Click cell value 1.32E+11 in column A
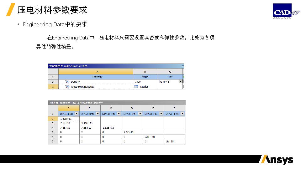Viewport: 301px width, 169px height. [x=66, y=119]
